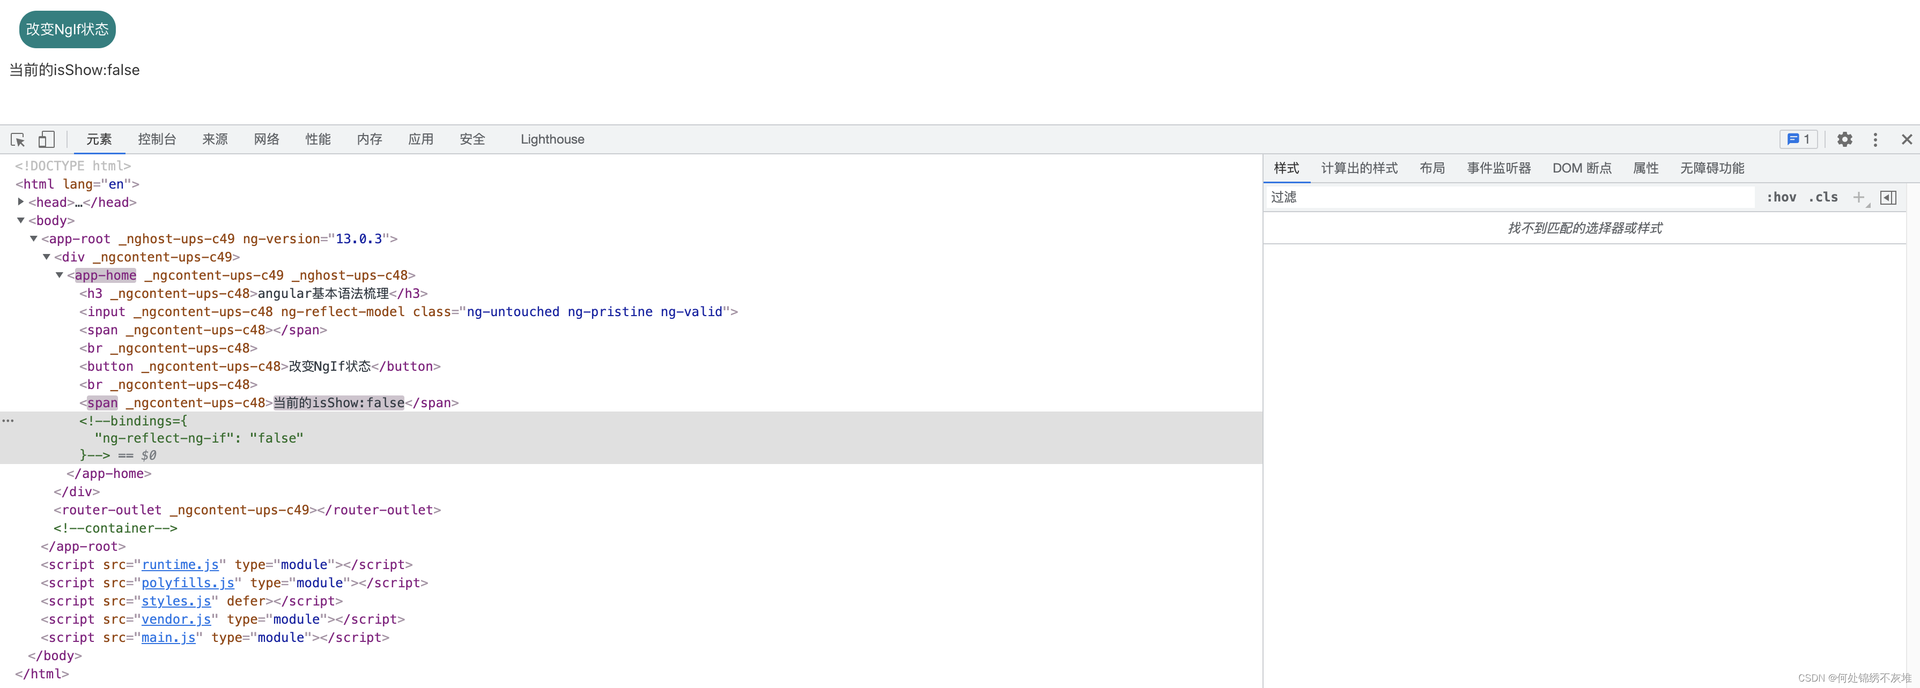This screenshot has height=688, width=1920.
Task: Select the closing /app-home tag line
Action: click(x=109, y=474)
